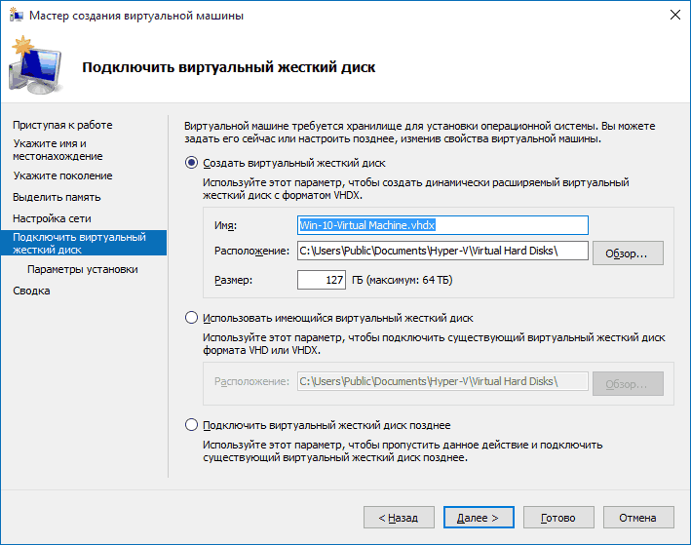Click the large virtual machine computer icon
Viewport: 691px width, 545px height.
(36, 65)
